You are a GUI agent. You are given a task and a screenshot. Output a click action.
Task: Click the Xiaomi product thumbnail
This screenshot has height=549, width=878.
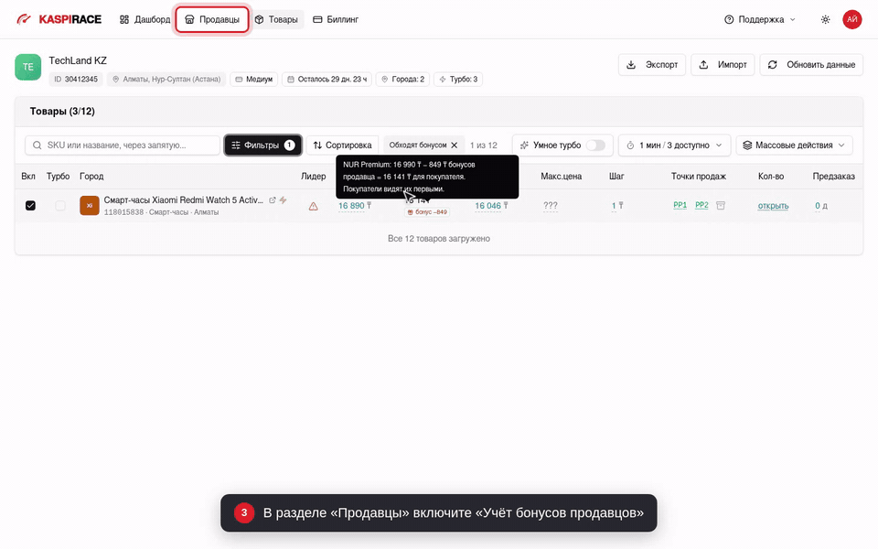point(90,206)
